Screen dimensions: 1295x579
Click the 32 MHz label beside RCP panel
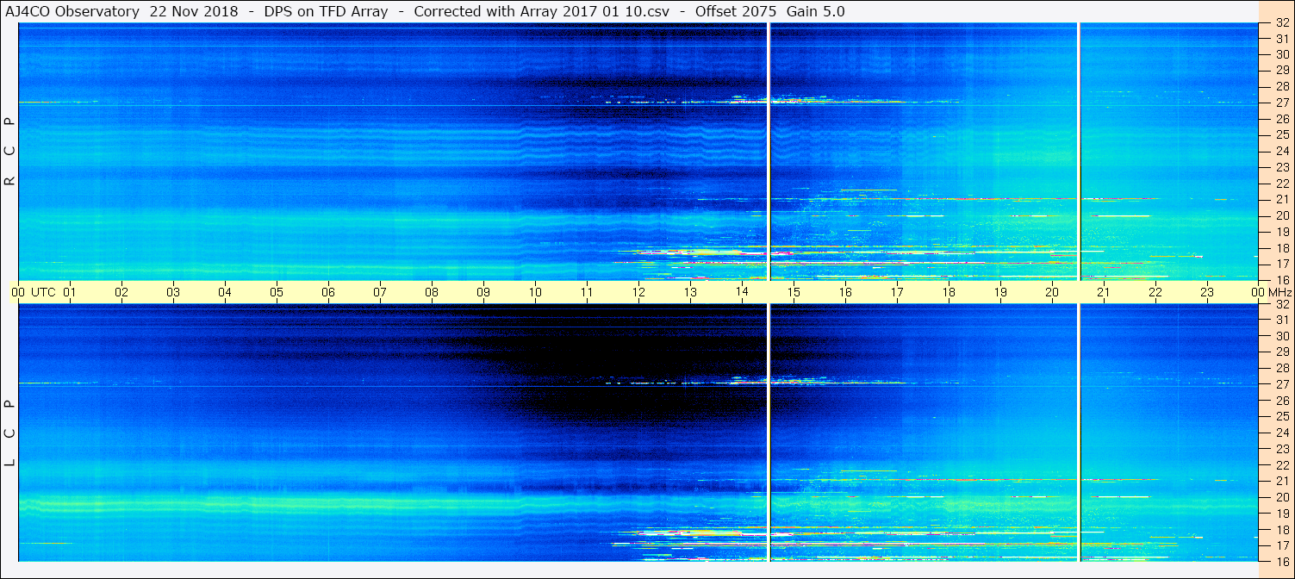(1282, 23)
